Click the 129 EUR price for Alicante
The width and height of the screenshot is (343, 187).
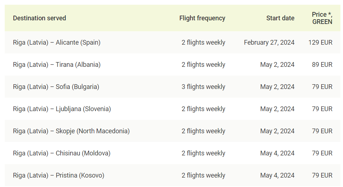click(x=320, y=42)
